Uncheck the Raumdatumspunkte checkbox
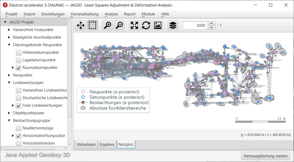Image resolution: width=294 pixels, height=162 pixels. click(x=18, y=68)
